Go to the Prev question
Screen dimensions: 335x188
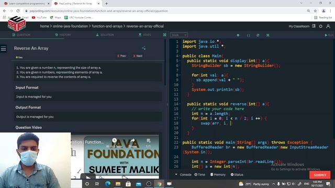121,56
